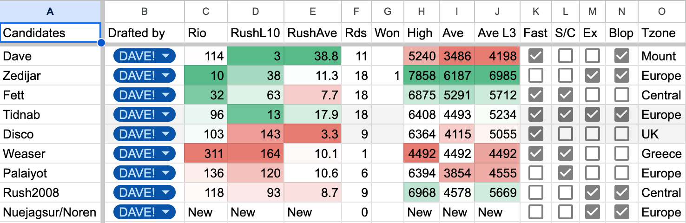The height and width of the screenshot is (223, 686).
Task: Check the Fast checkbox for Nuejagsur/Noren
Action: tap(536, 212)
